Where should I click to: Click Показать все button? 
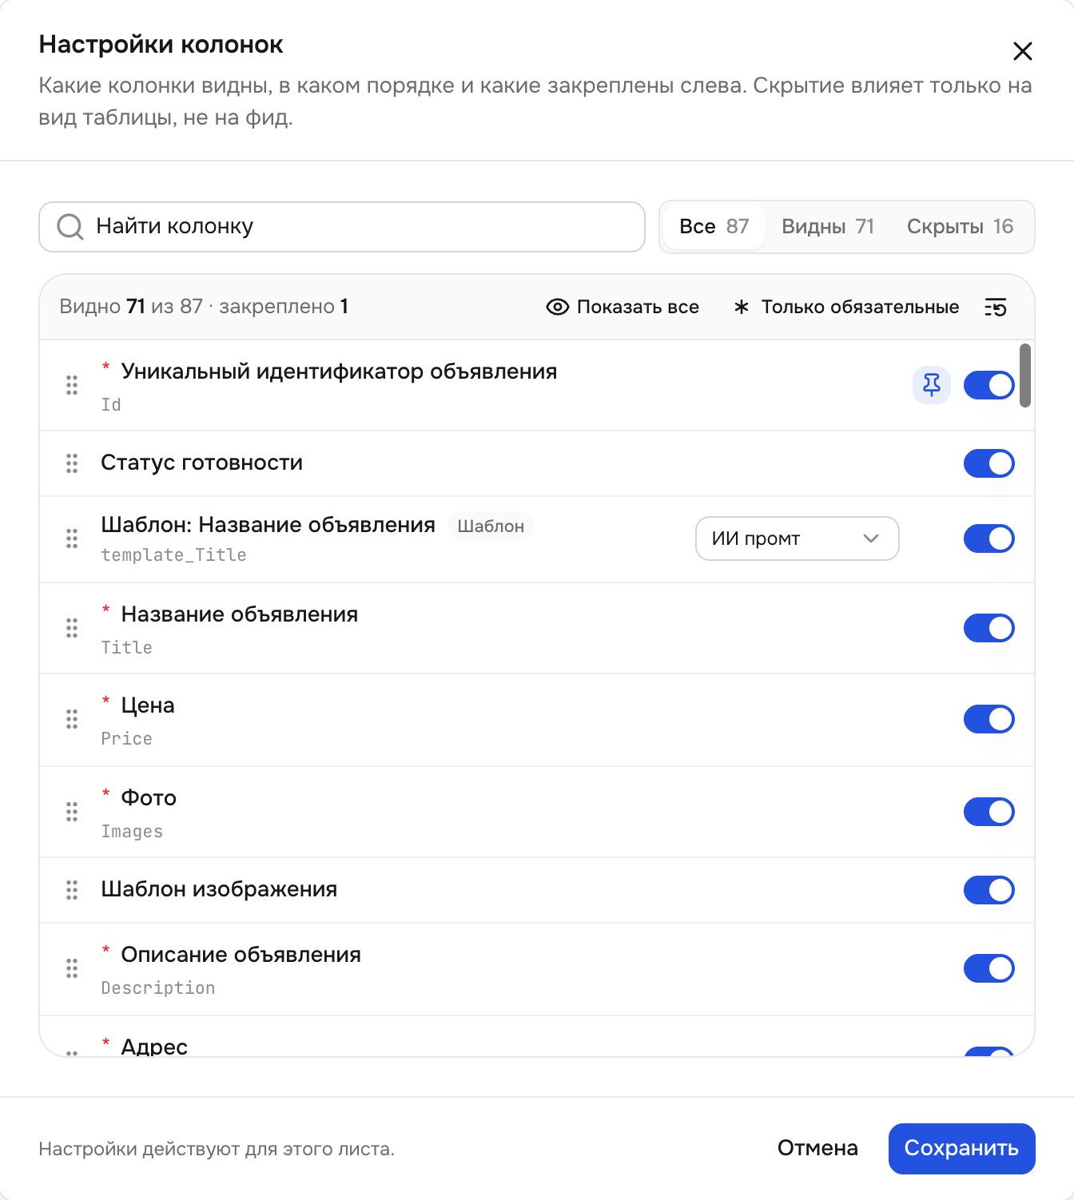pyautogui.click(x=623, y=307)
